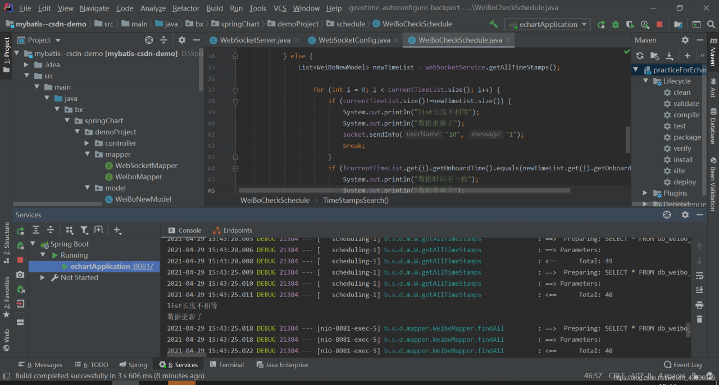719x385 pixels.
Task: Toggle soft-wrap in the console
Action: point(699,276)
